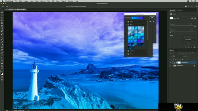Screen dimensions: 198x111
Task: Open the Share icon at top right
Action: click(x=196, y=6)
